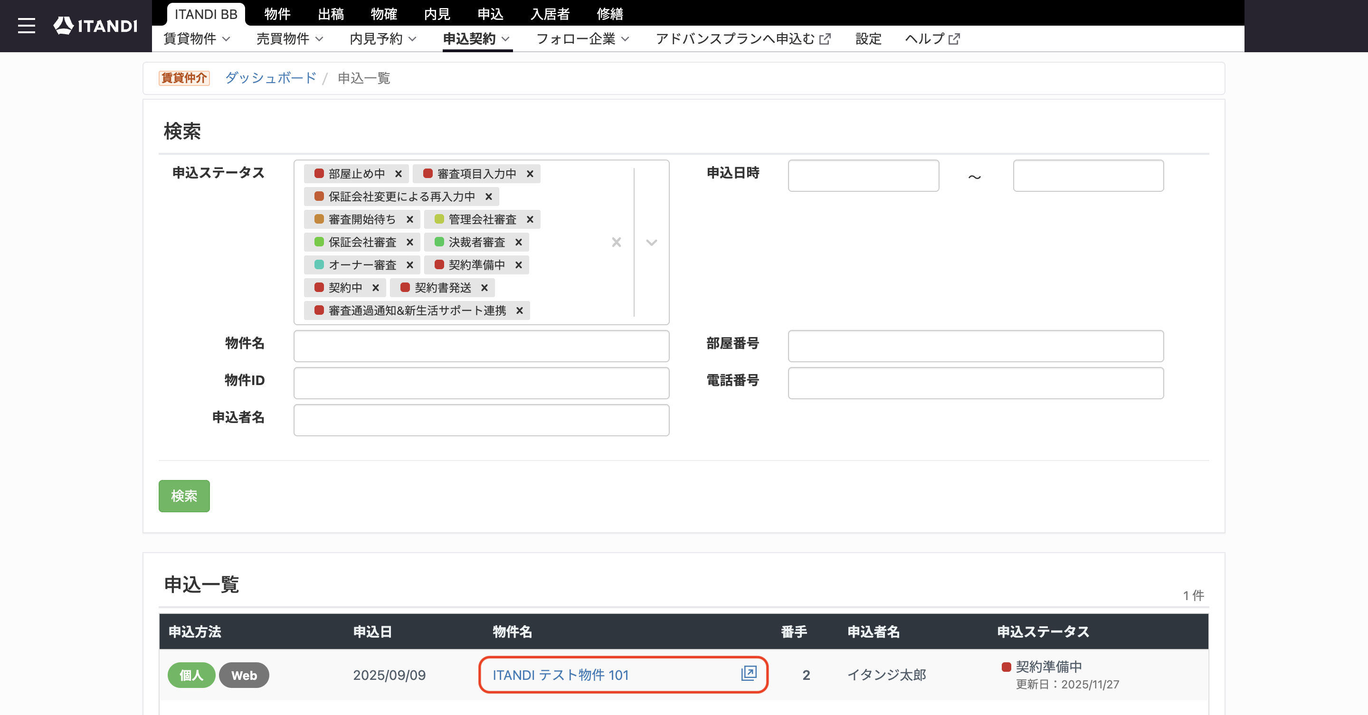Switch to the 申込 tab
The width and height of the screenshot is (1368, 715).
click(490, 14)
